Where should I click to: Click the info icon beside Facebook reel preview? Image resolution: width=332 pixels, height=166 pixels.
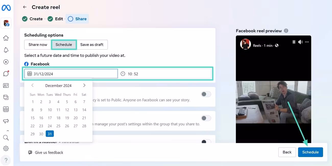pyautogui.click(x=286, y=31)
